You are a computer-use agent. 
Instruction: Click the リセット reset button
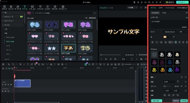click(x=176, y=101)
